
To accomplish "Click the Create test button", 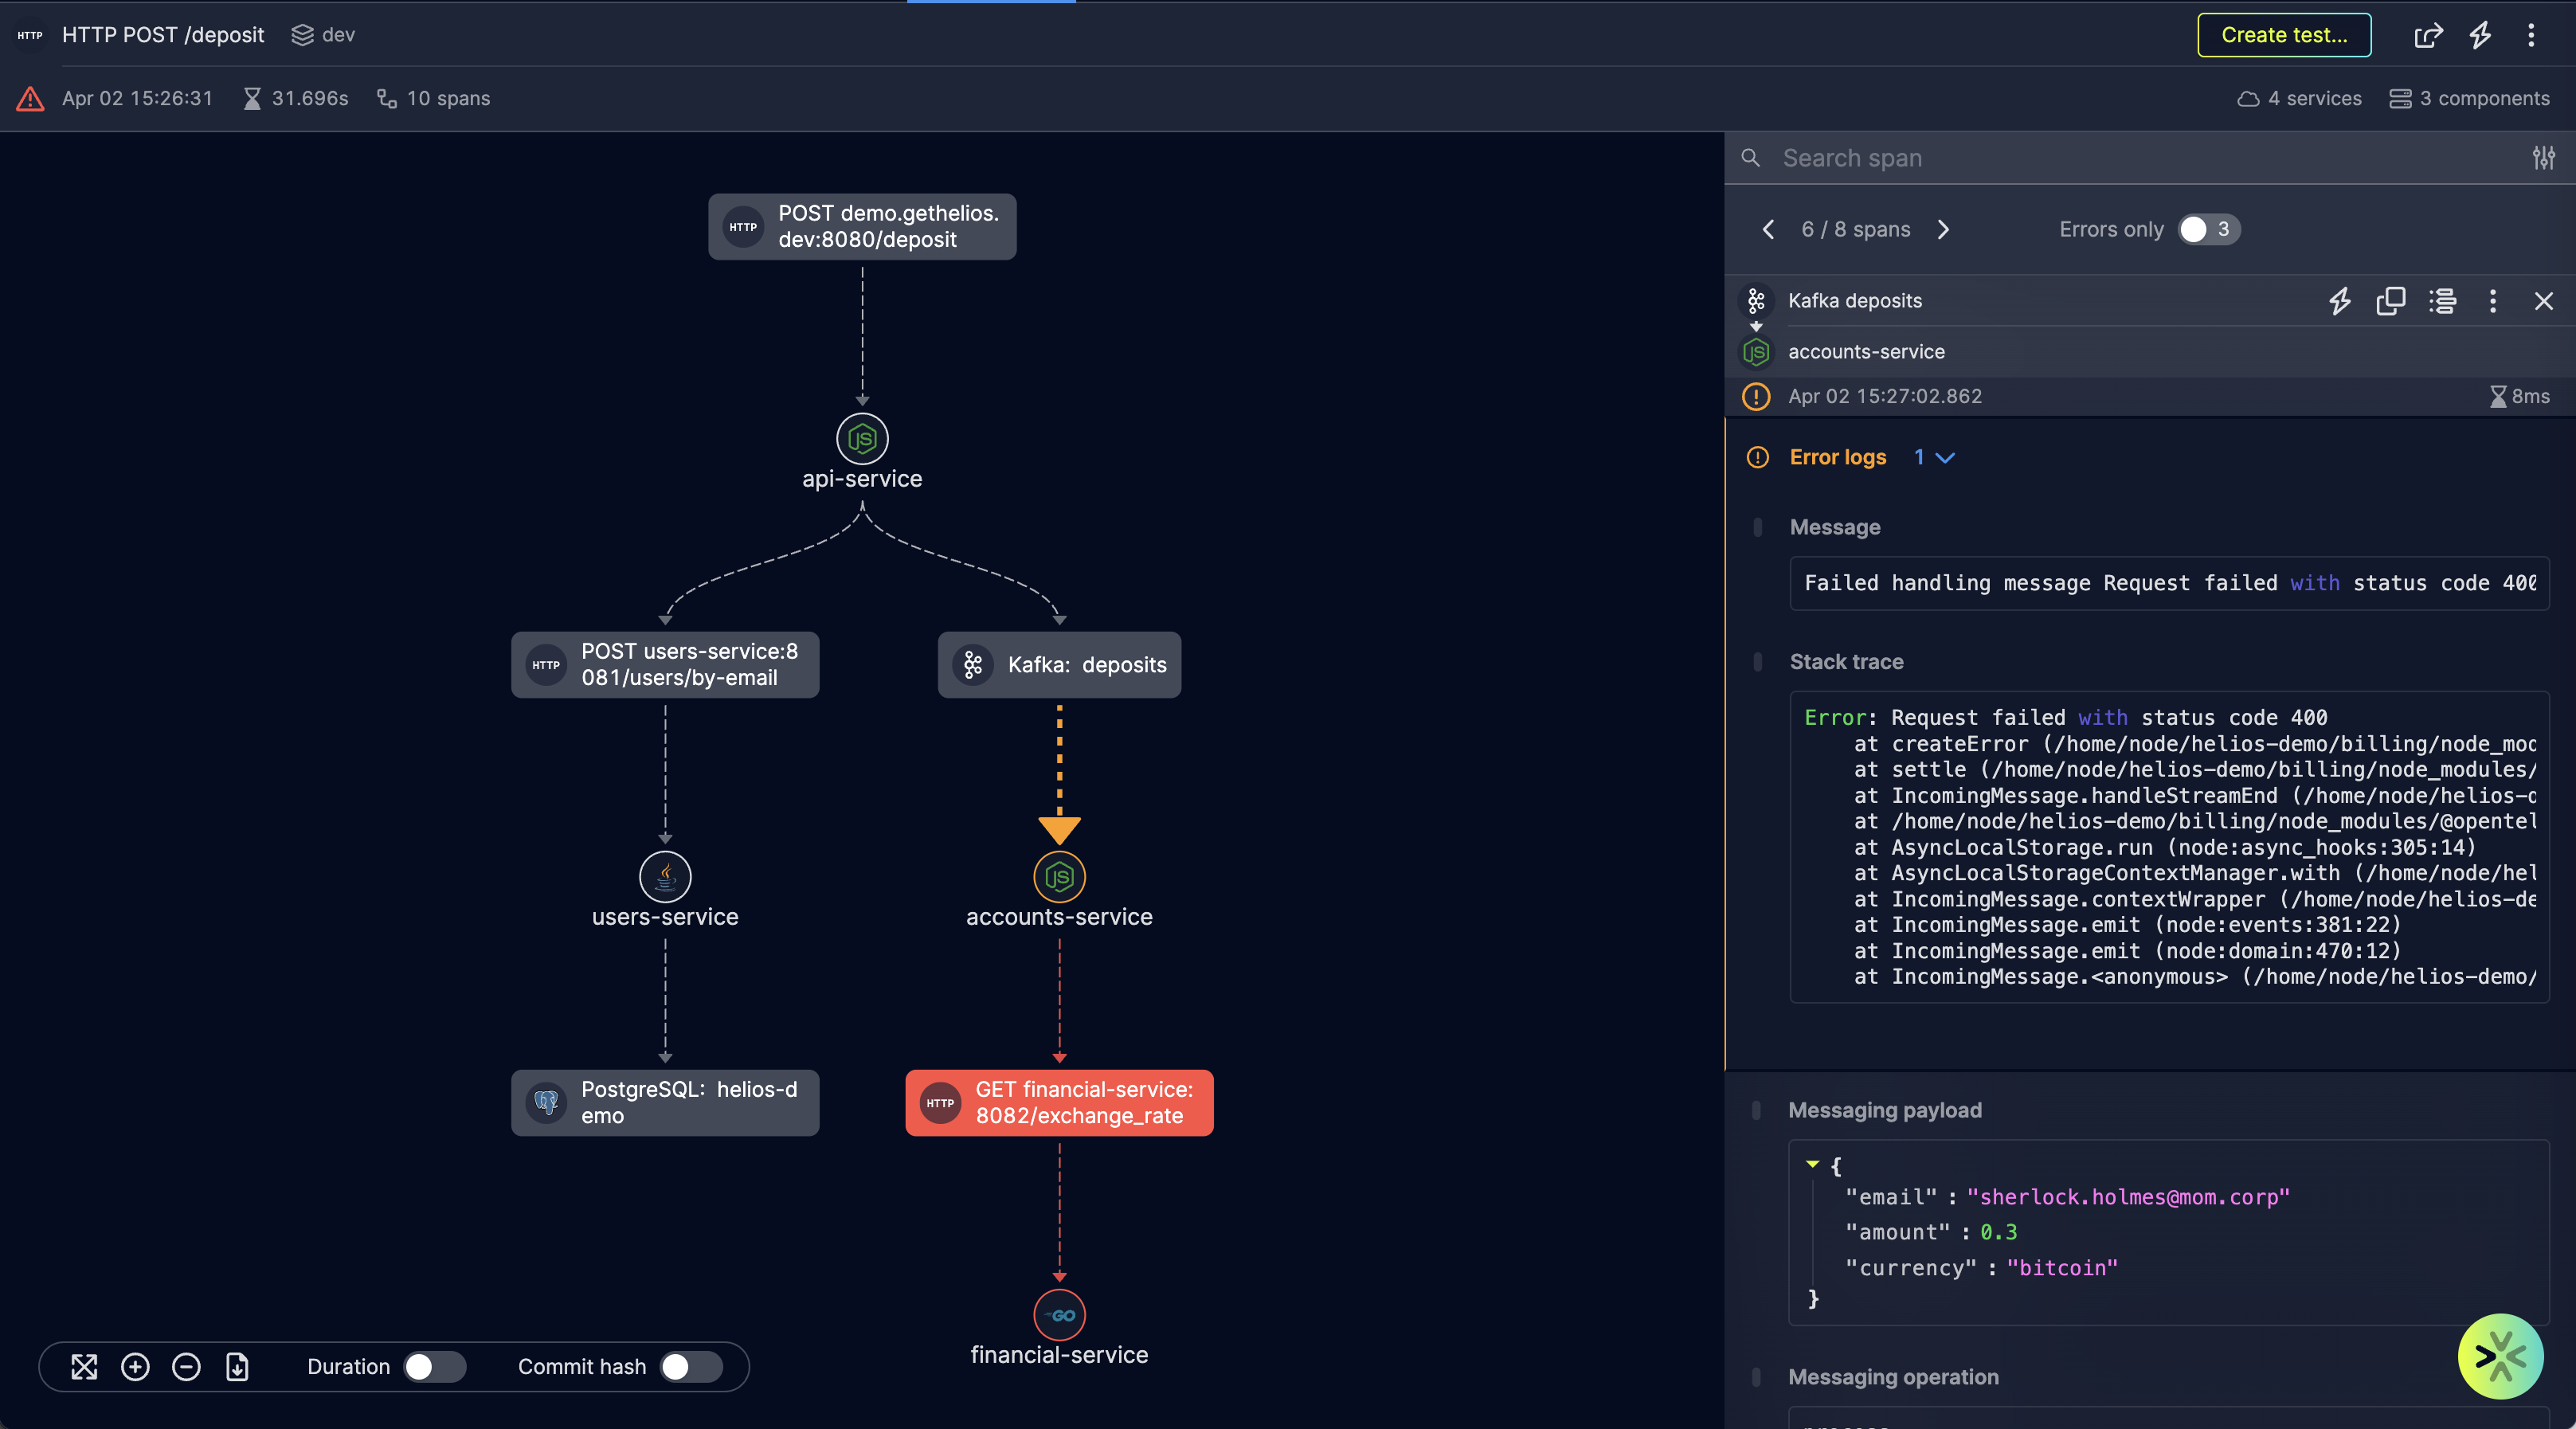I will [2283, 35].
